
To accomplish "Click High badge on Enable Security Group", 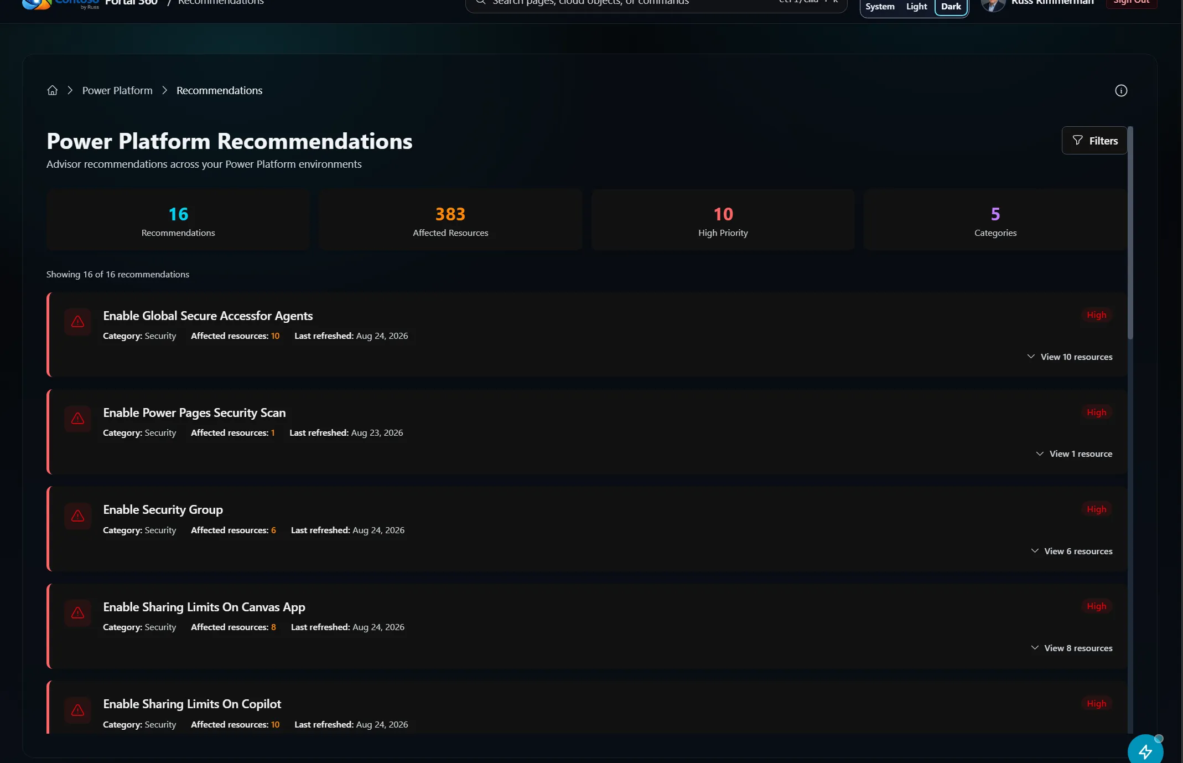I will (1096, 510).
